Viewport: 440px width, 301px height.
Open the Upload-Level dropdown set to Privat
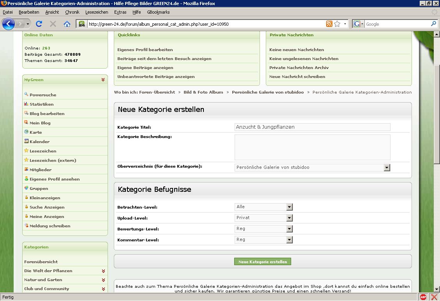[289, 218]
